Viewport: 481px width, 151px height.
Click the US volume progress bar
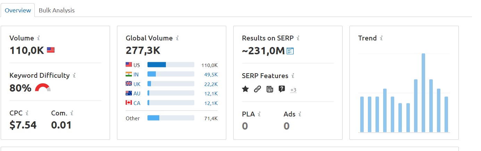point(171,65)
